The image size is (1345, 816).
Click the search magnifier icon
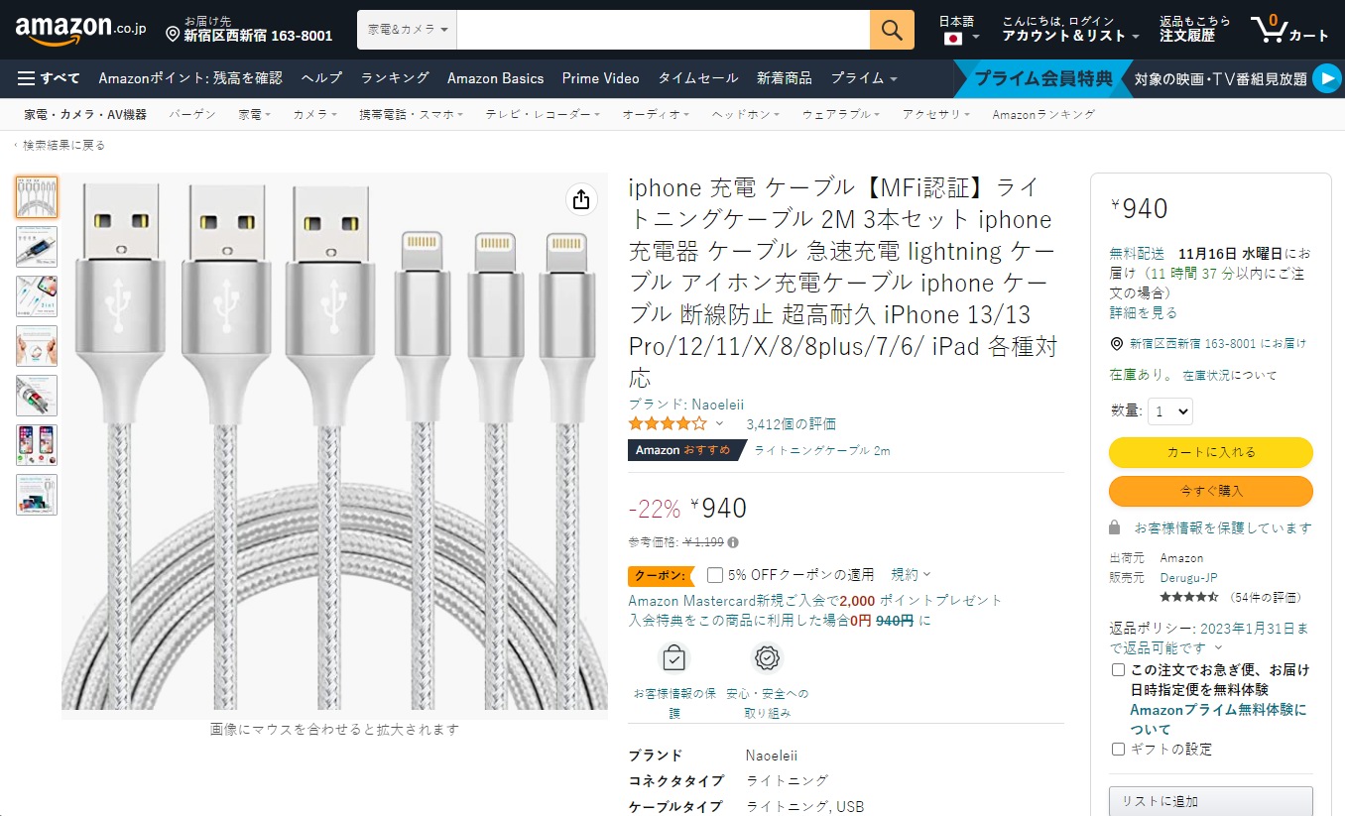(890, 30)
